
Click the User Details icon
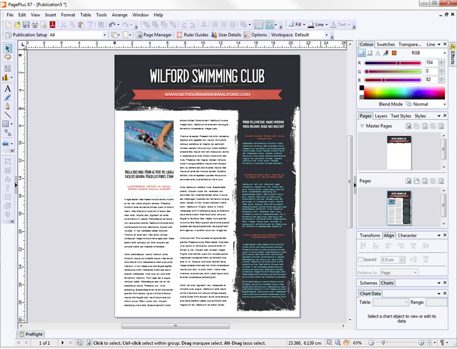pos(226,35)
